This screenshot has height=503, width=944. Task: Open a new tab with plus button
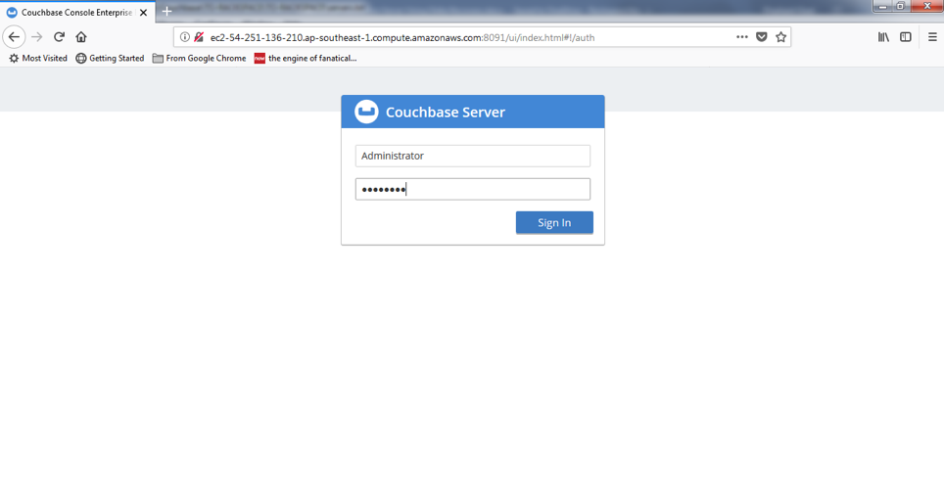click(166, 12)
